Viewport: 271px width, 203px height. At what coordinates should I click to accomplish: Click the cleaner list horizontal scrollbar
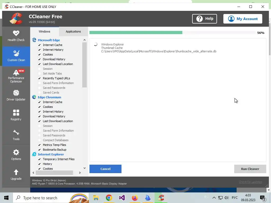click(x=54, y=173)
